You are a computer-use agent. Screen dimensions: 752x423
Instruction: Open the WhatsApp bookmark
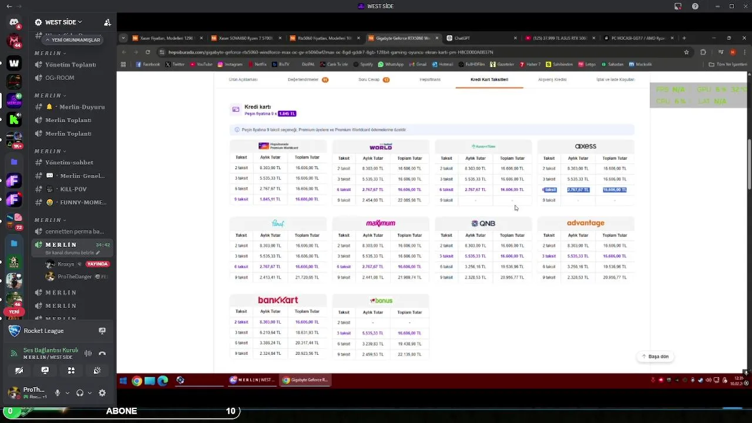391,64
